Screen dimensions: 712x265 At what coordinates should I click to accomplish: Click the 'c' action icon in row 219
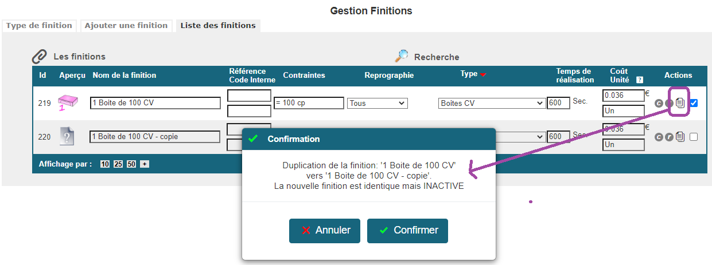pos(659,104)
